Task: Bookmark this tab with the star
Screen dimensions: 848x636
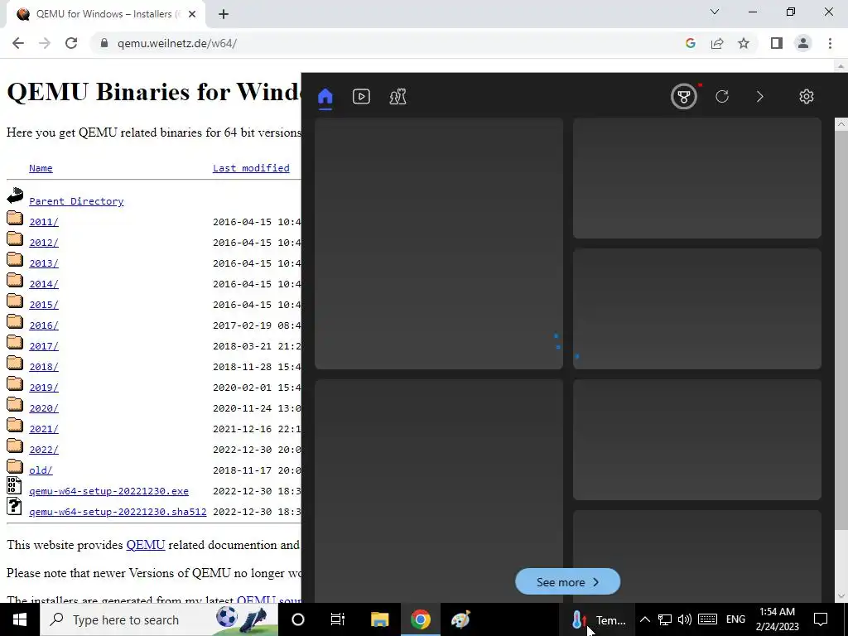Action: (x=744, y=43)
